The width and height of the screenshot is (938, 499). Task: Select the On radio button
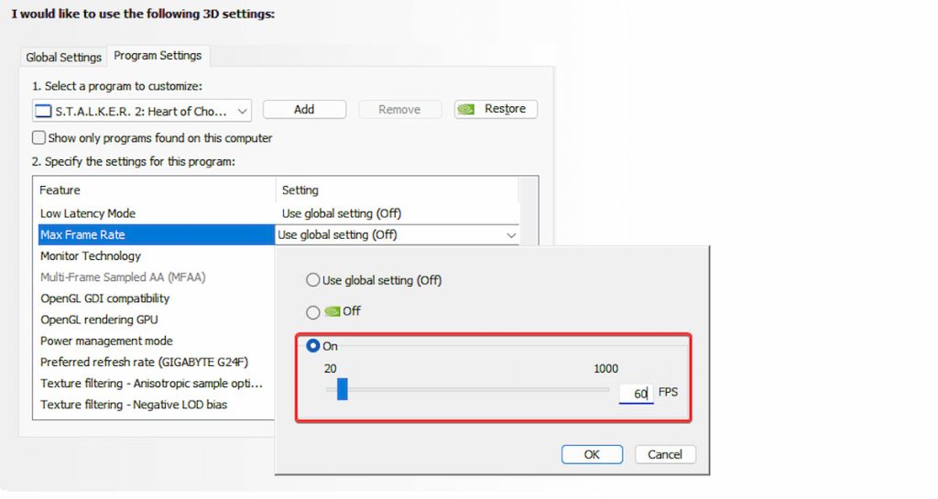313,346
